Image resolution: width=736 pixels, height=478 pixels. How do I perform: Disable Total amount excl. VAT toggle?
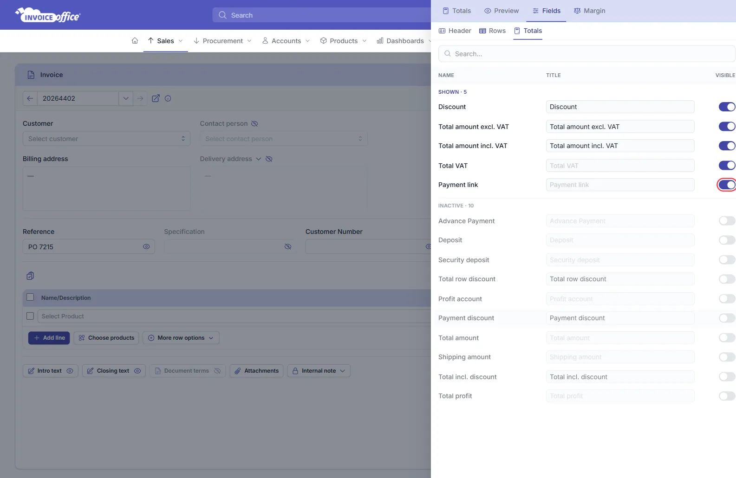pyautogui.click(x=727, y=126)
